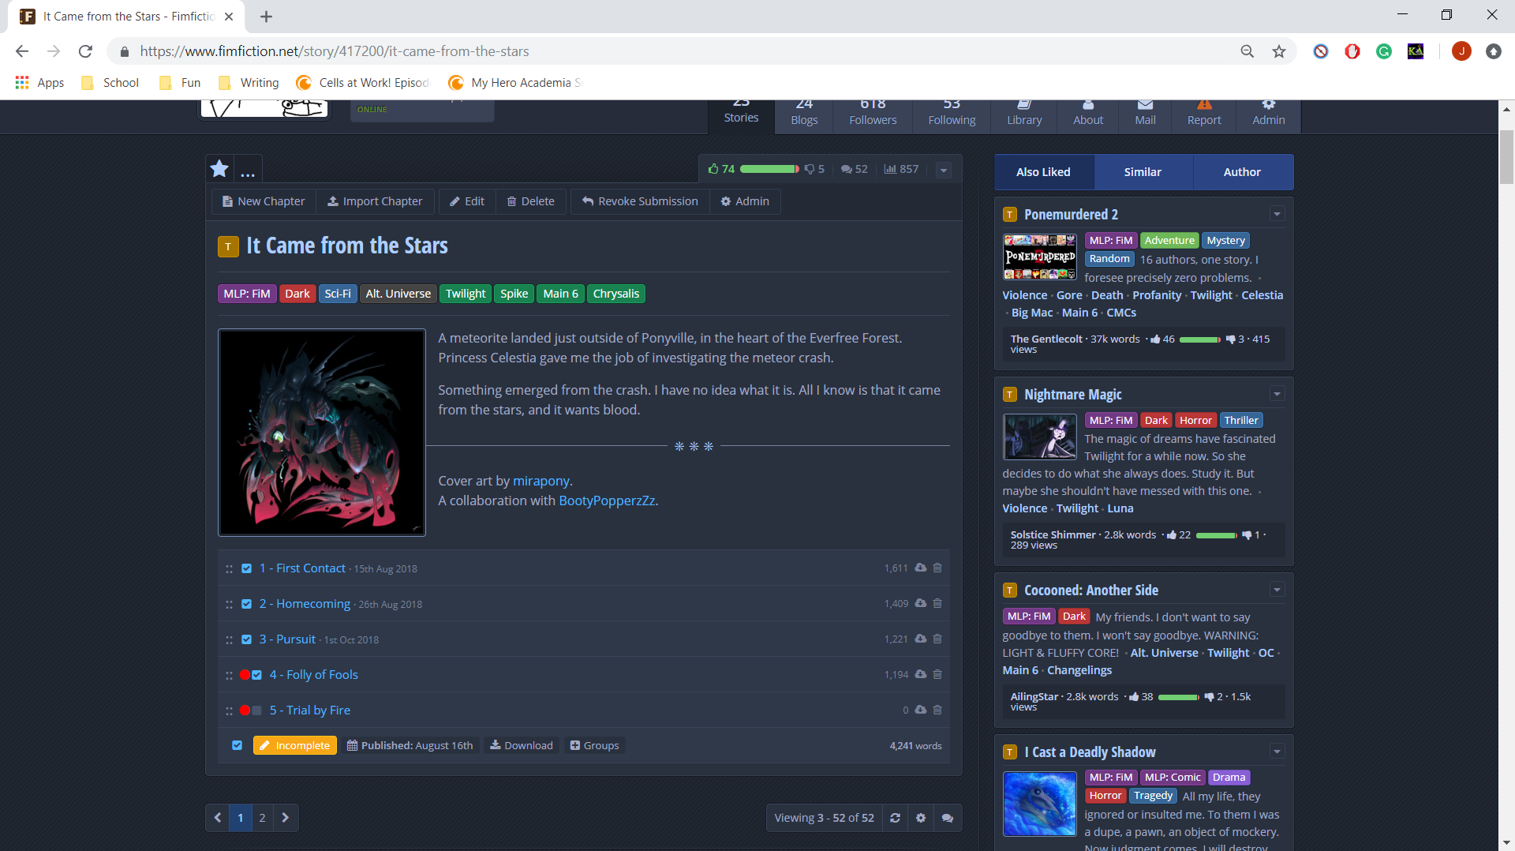Expand I Cast a Deadly Shadow dropdown
The width and height of the screenshot is (1515, 851).
click(x=1277, y=752)
